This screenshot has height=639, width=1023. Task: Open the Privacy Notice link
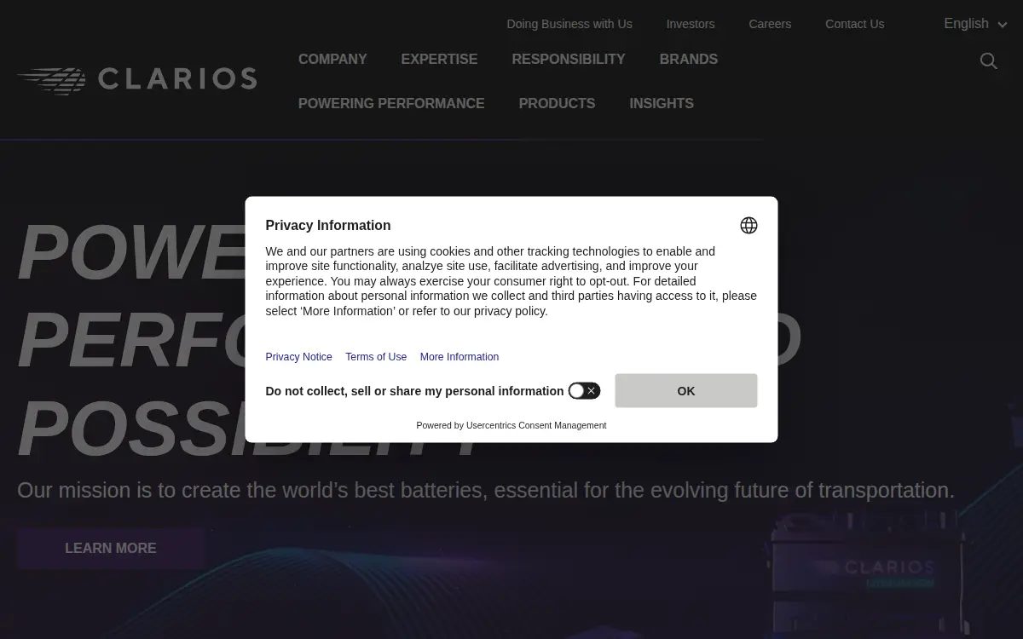(298, 357)
